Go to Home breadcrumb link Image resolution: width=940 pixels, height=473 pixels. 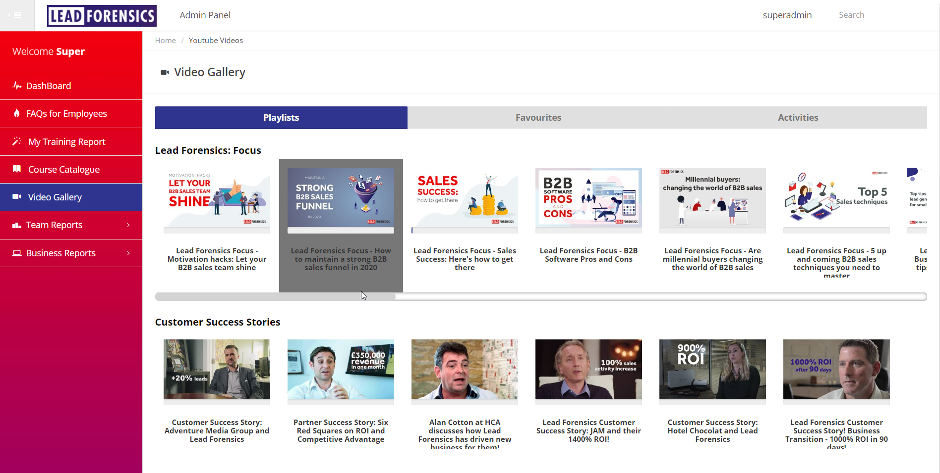165,41
